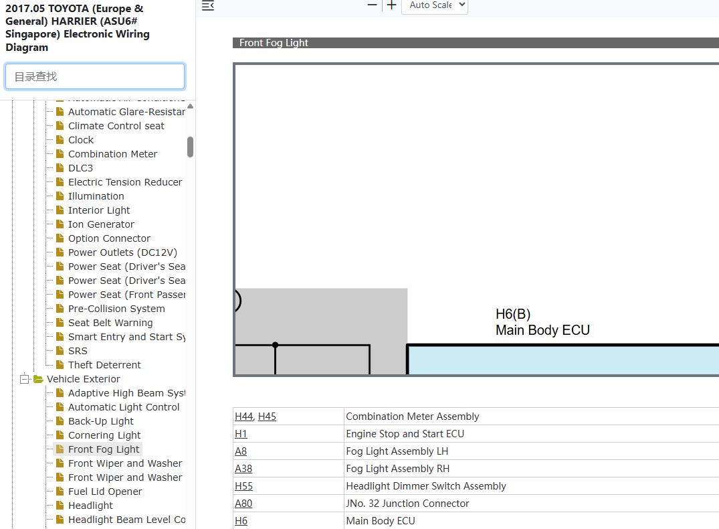Click the document icon beside DLC3

60,167
